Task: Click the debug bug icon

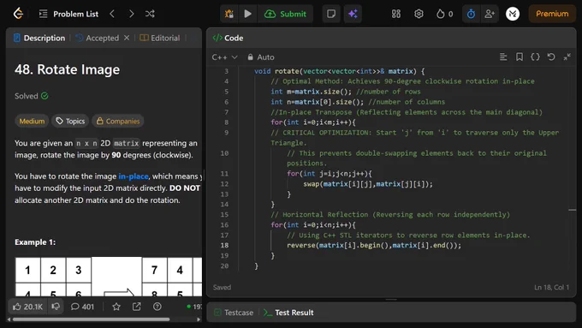Action: point(229,14)
